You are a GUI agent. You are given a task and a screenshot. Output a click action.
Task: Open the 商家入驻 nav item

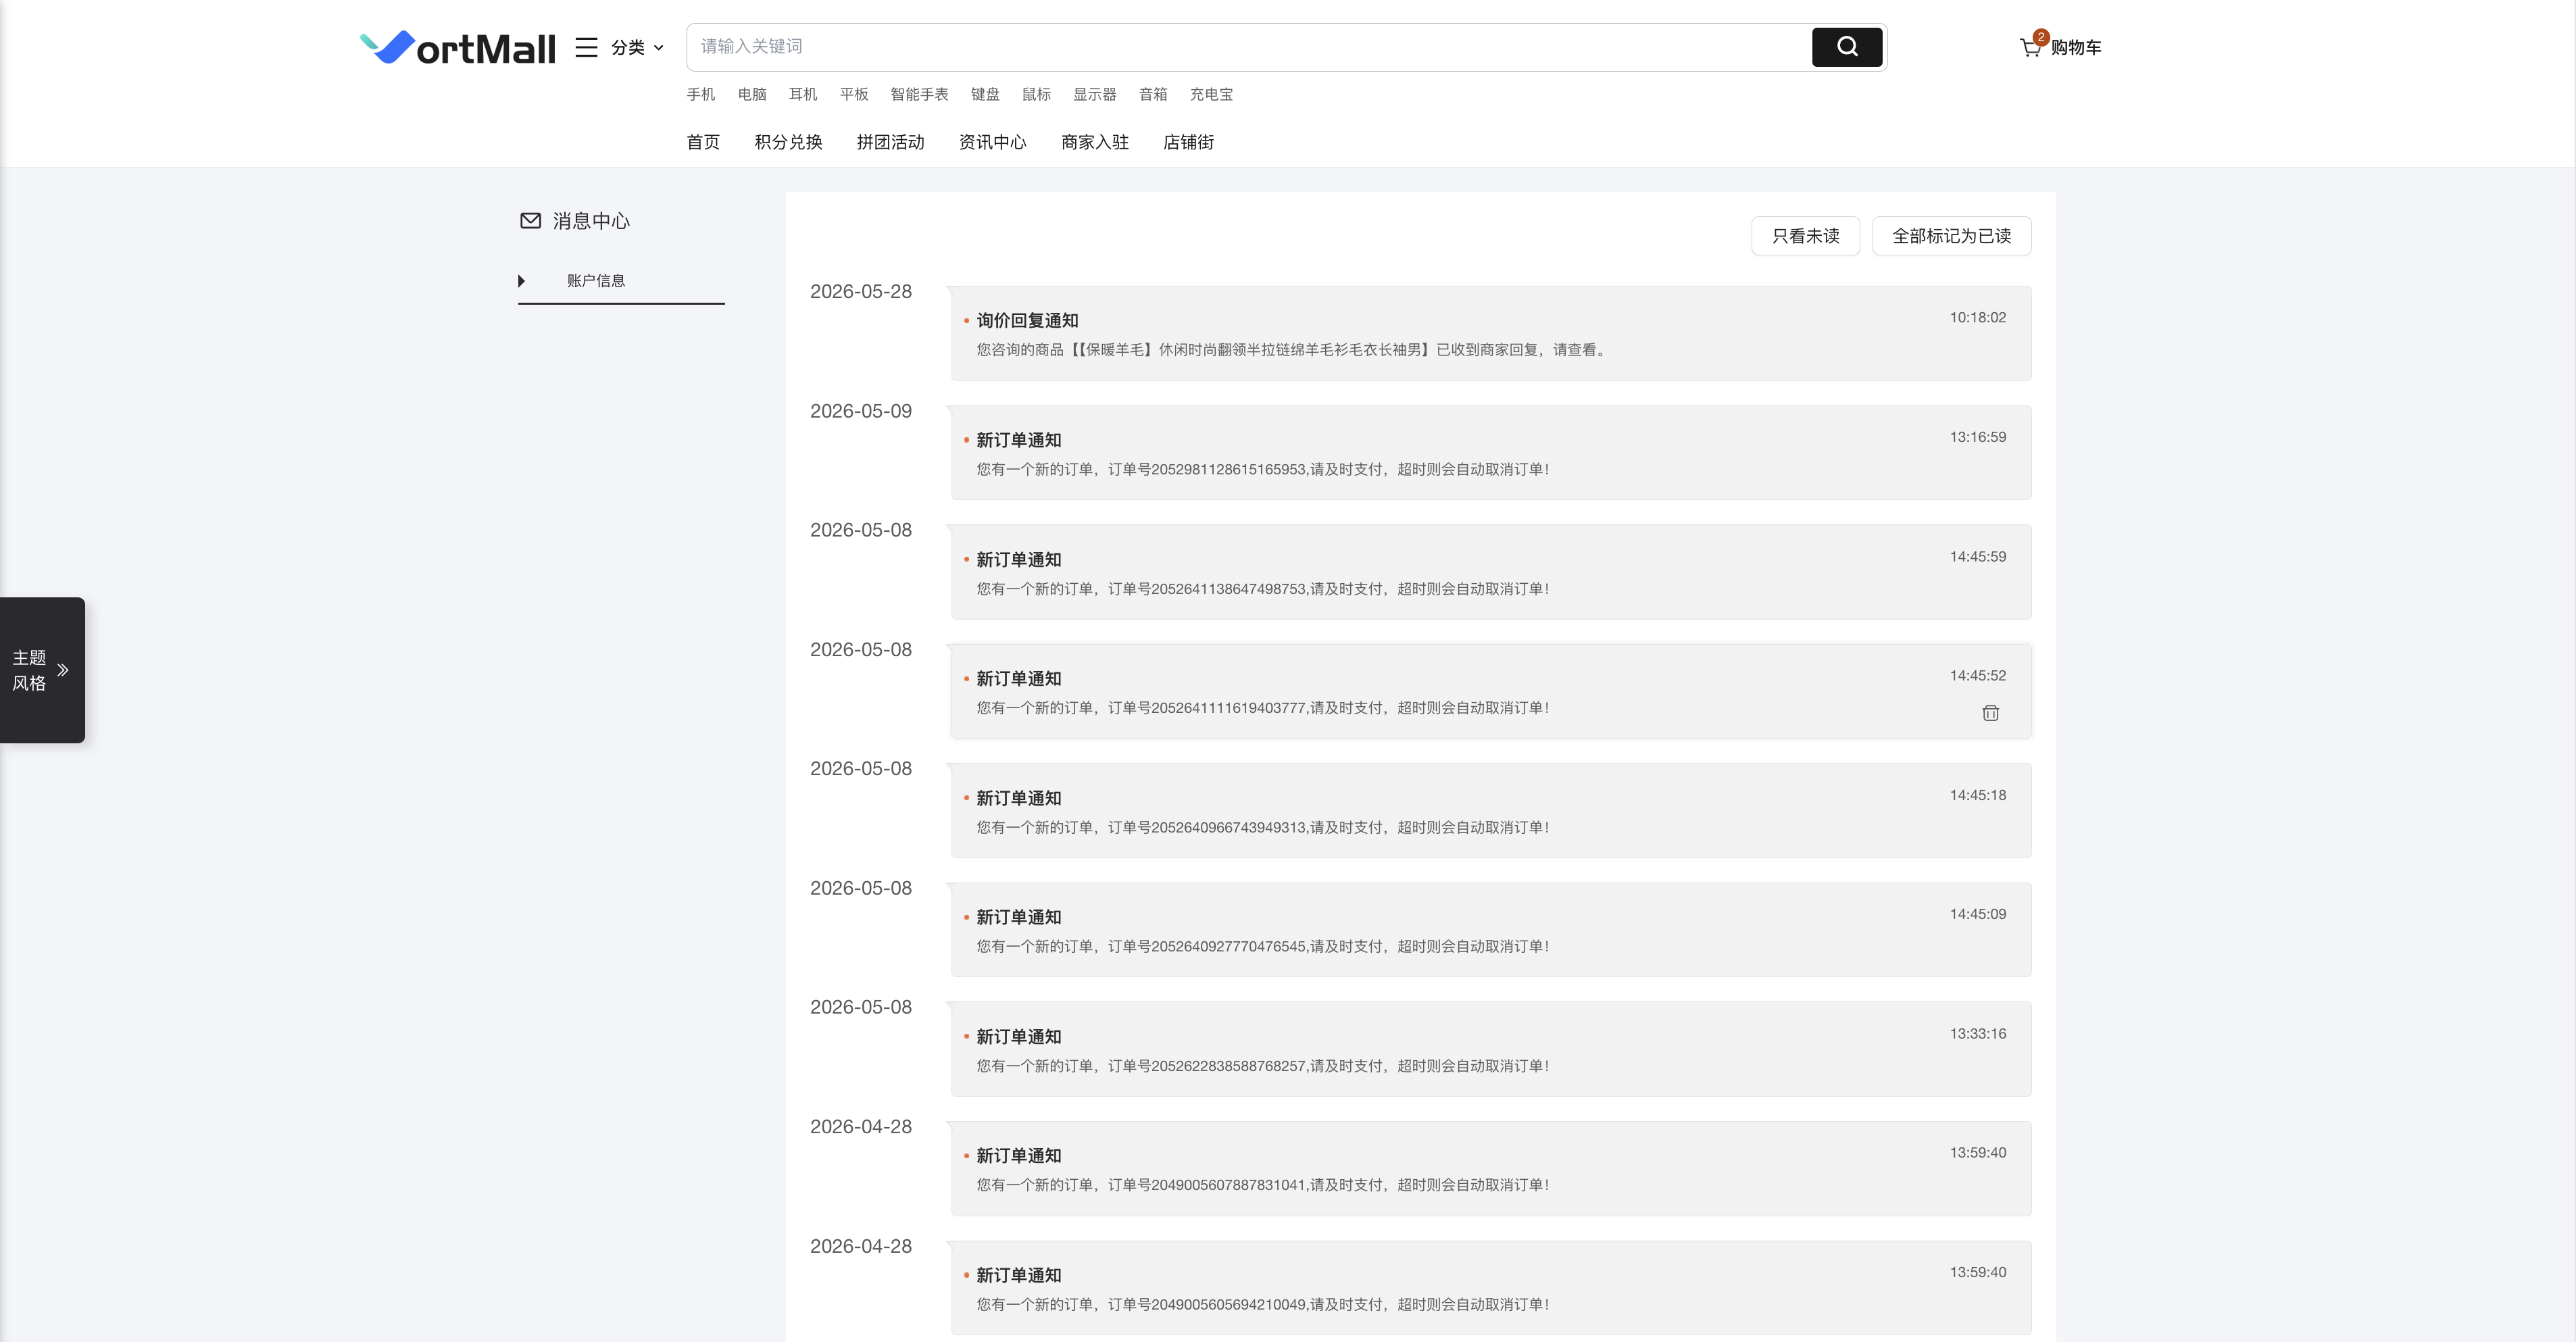click(1094, 142)
